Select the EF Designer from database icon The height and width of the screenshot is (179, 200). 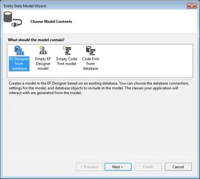click(19, 51)
